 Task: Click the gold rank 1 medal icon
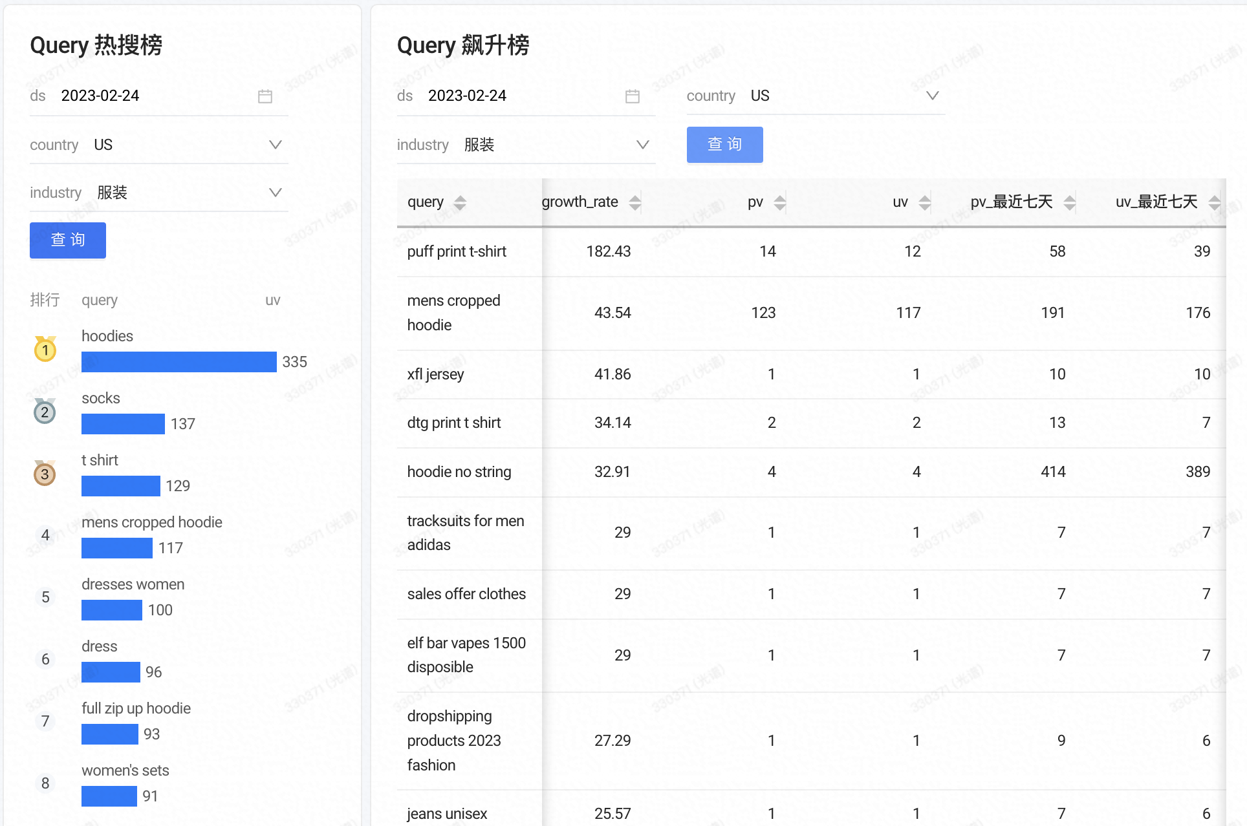45,349
